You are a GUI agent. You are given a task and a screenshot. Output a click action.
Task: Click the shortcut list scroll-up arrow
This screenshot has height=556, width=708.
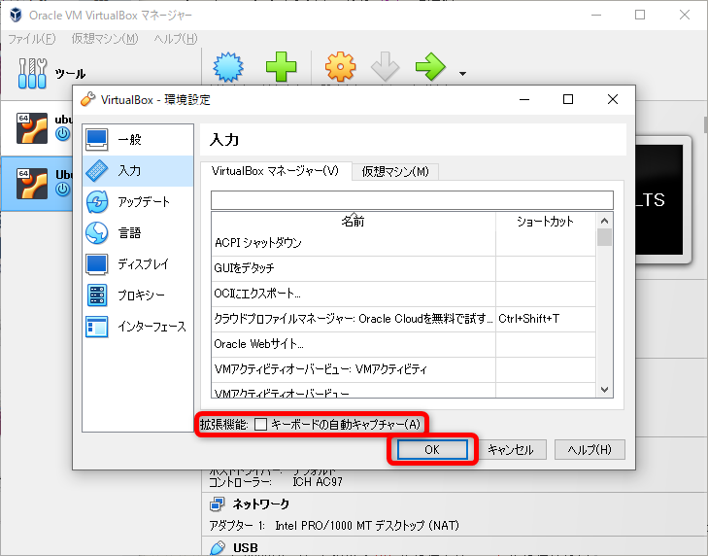(605, 221)
